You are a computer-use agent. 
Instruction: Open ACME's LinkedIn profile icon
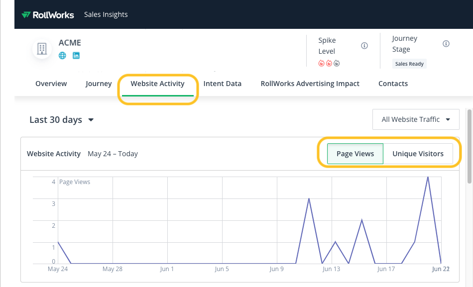coord(76,56)
